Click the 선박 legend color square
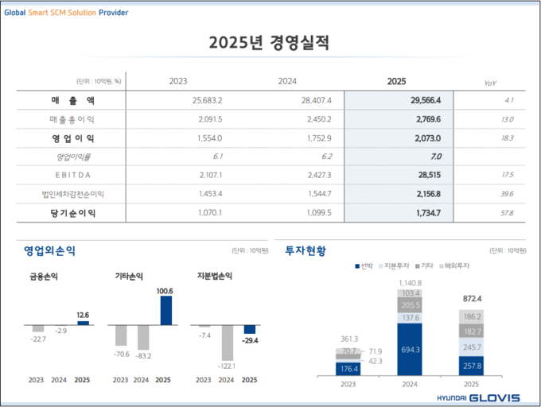Viewport: 541px width, 407px height. click(355, 266)
